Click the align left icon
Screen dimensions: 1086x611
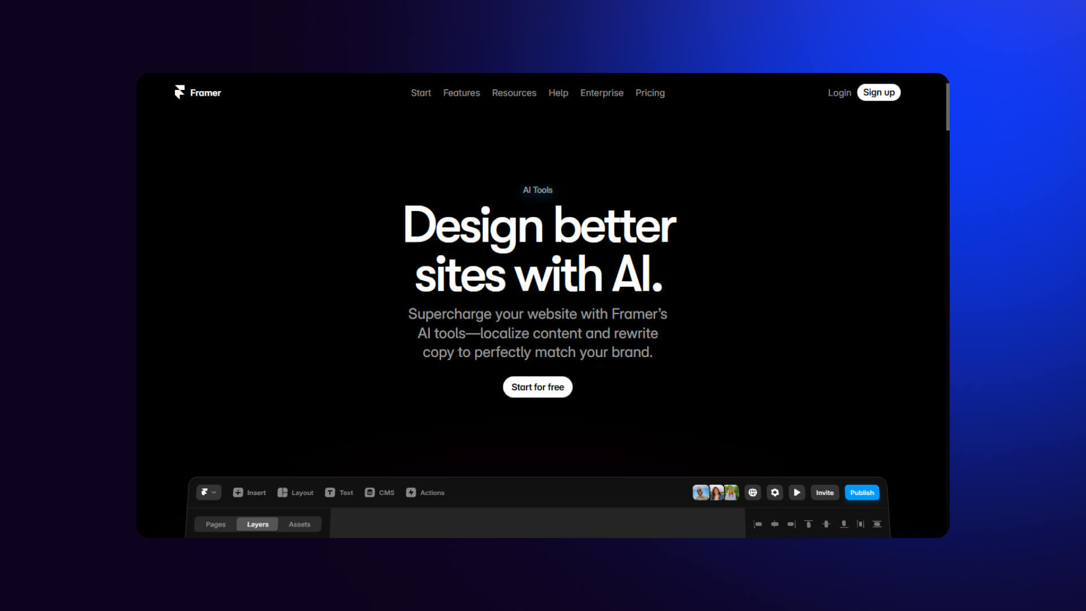point(757,524)
